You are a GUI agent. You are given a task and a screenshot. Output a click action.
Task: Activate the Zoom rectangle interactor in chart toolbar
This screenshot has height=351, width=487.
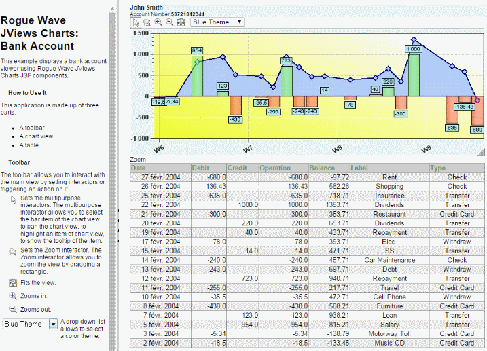(x=146, y=22)
